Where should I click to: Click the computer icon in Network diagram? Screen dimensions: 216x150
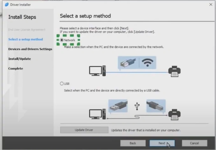[96, 71]
